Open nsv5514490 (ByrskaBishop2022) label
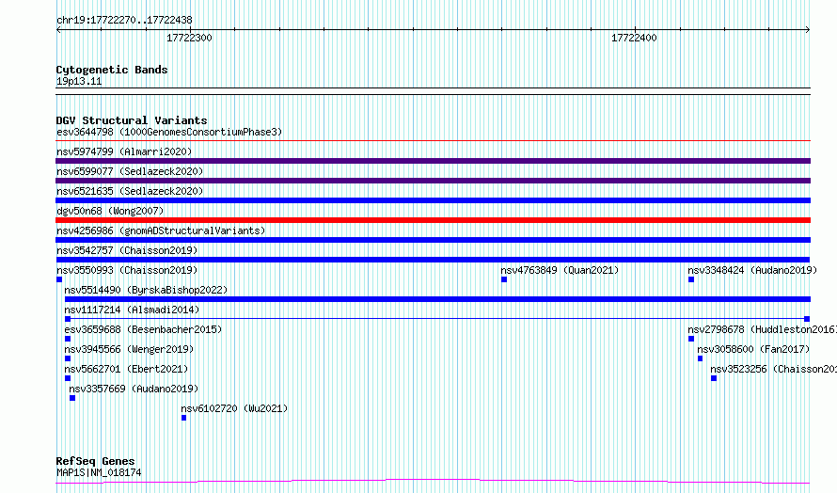 coord(146,290)
